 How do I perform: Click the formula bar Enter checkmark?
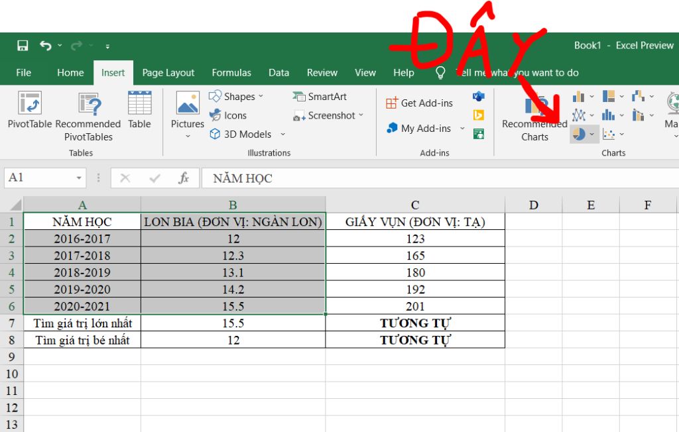point(154,178)
